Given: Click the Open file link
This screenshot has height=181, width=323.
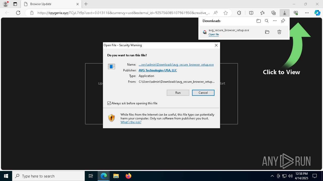Looking at the screenshot, I should (213, 34).
